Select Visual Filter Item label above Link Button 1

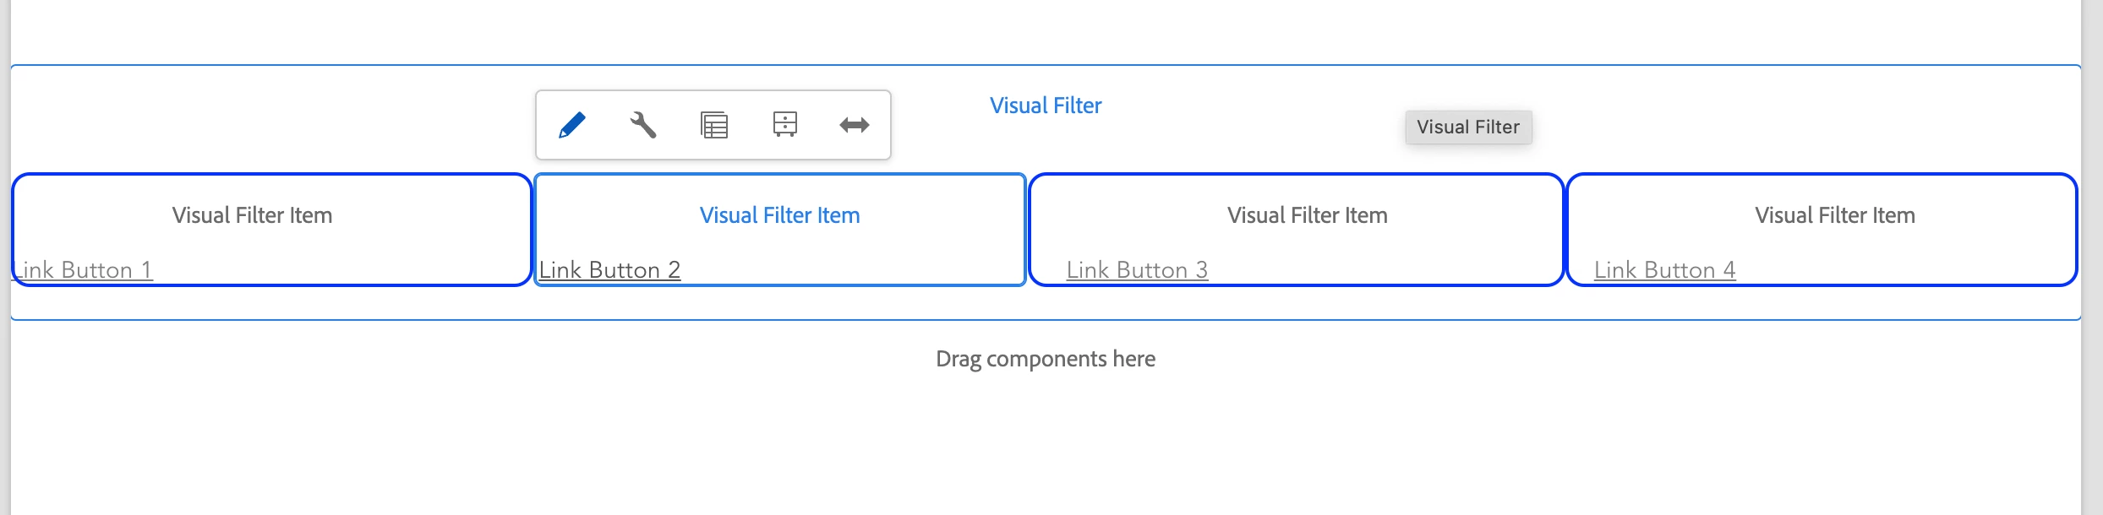[x=252, y=215]
